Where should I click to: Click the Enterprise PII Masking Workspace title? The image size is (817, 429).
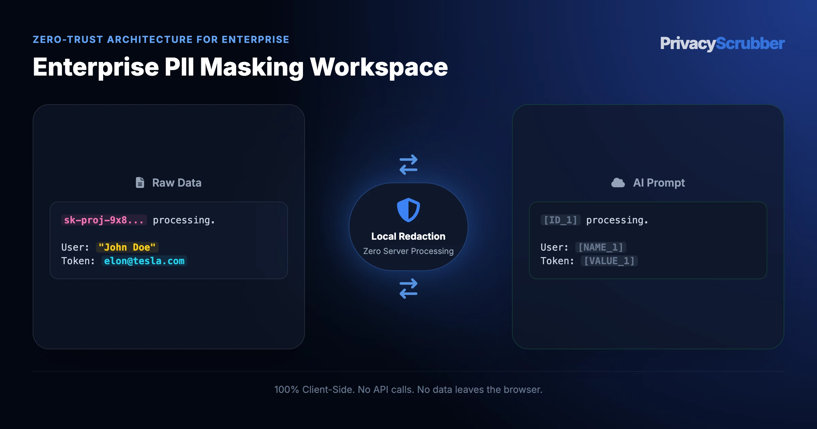240,67
